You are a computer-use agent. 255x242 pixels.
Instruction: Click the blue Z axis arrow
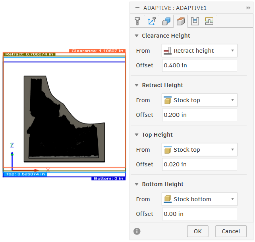pyautogui.click(x=12, y=160)
